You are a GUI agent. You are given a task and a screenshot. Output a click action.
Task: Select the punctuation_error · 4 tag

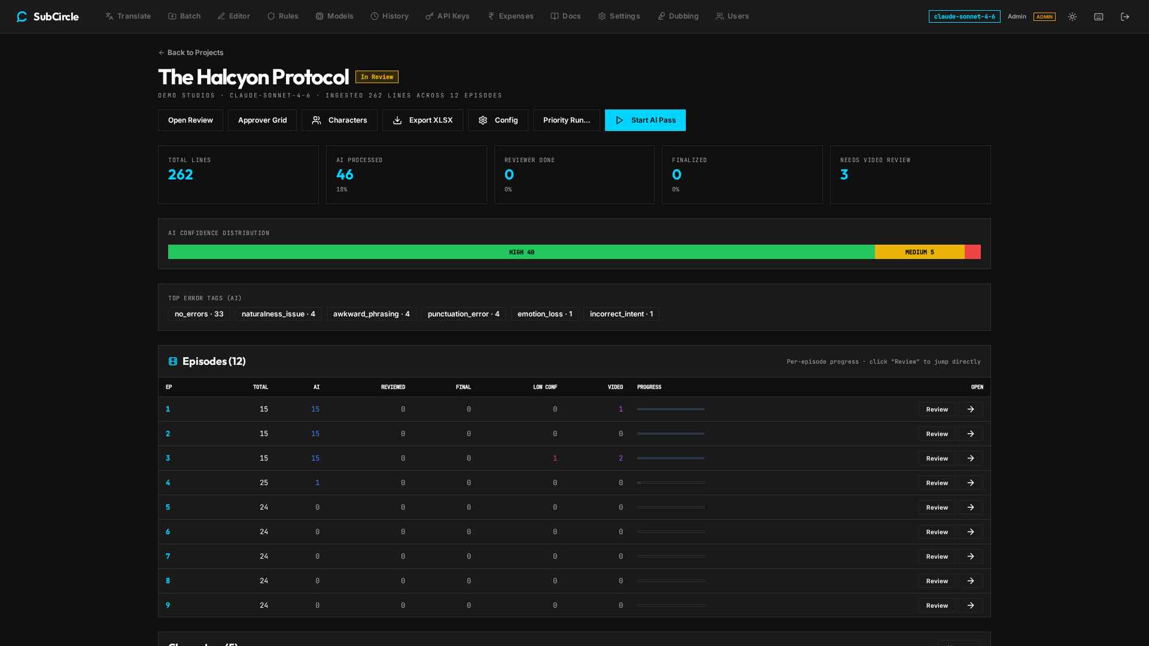tap(464, 314)
